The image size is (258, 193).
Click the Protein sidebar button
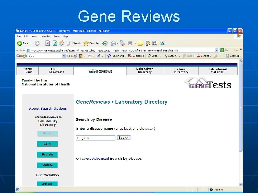(47, 154)
